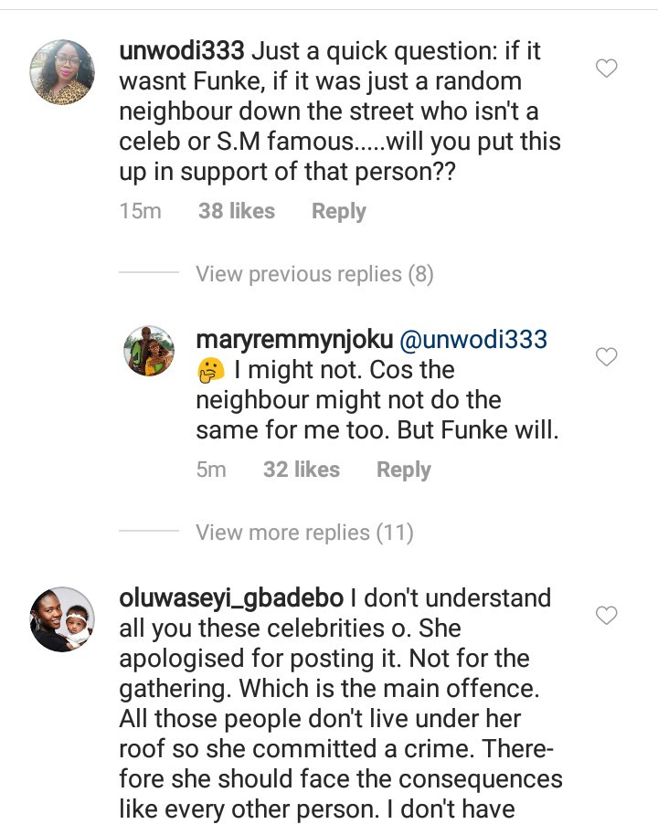
Task: Open unwodi333's profile picture
Action: tap(63, 72)
